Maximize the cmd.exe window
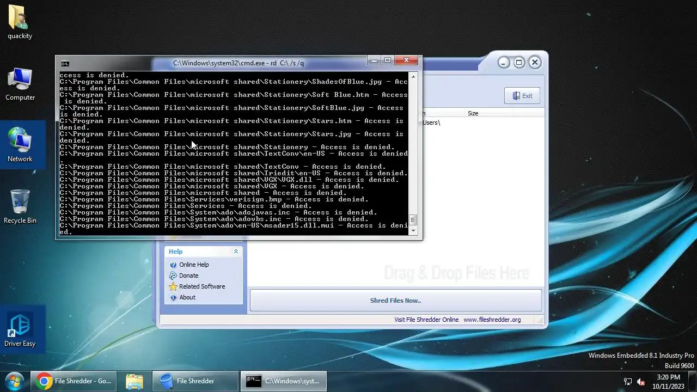 (388, 60)
